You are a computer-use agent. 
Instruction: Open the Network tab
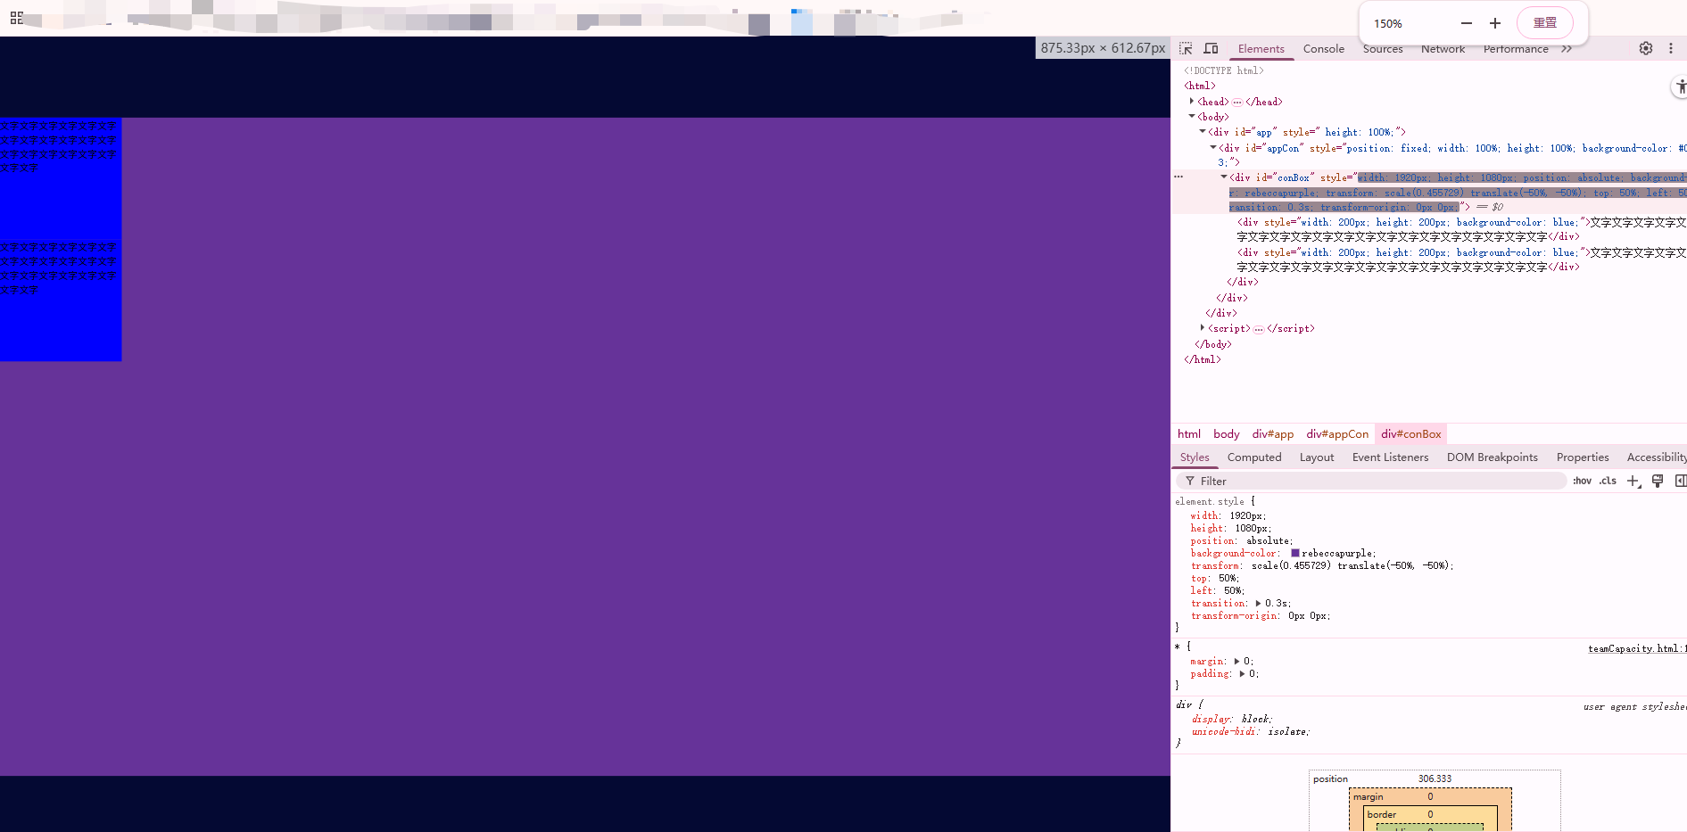tap(1443, 49)
